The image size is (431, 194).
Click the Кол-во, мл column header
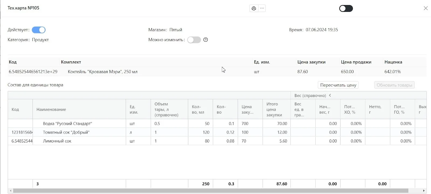click(x=200, y=109)
